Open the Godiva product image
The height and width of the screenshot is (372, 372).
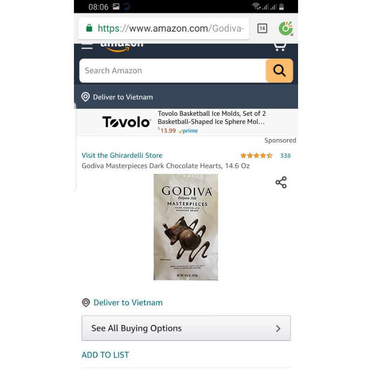point(186,227)
